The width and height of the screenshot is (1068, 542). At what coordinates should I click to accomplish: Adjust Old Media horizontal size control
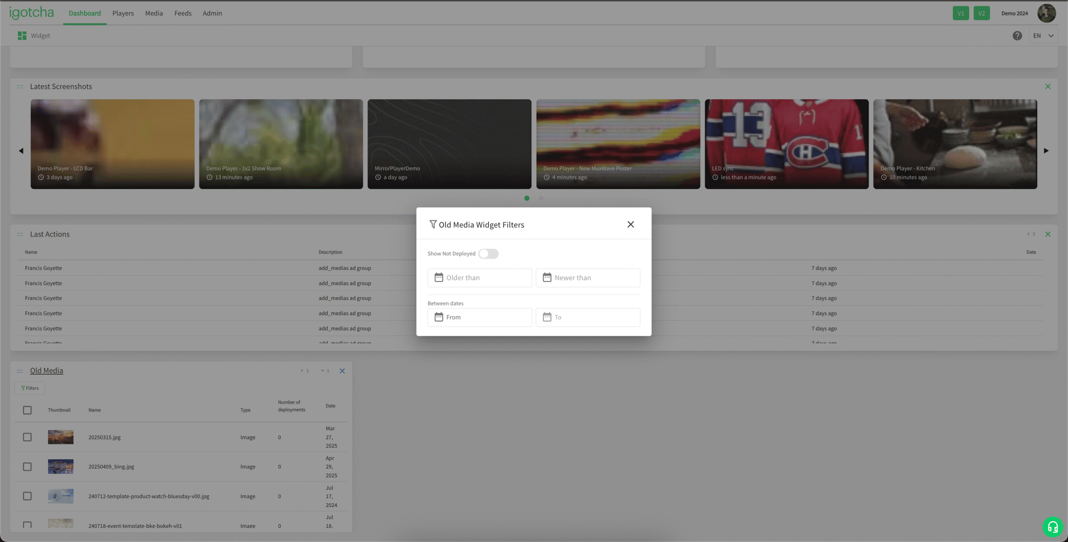pyautogui.click(x=305, y=371)
